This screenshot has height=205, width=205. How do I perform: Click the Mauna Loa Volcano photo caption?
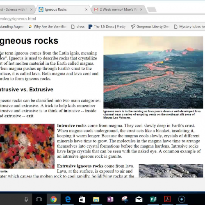point(152,114)
